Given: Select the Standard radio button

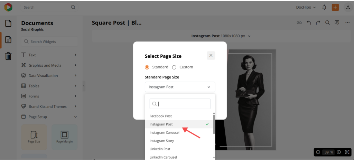Looking at the screenshot, I should [147, 67].
